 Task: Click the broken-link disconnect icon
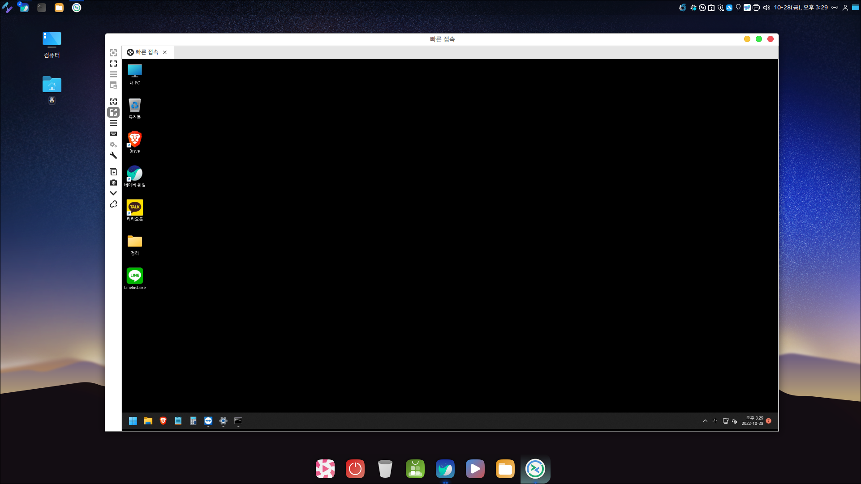pos(113,204)
